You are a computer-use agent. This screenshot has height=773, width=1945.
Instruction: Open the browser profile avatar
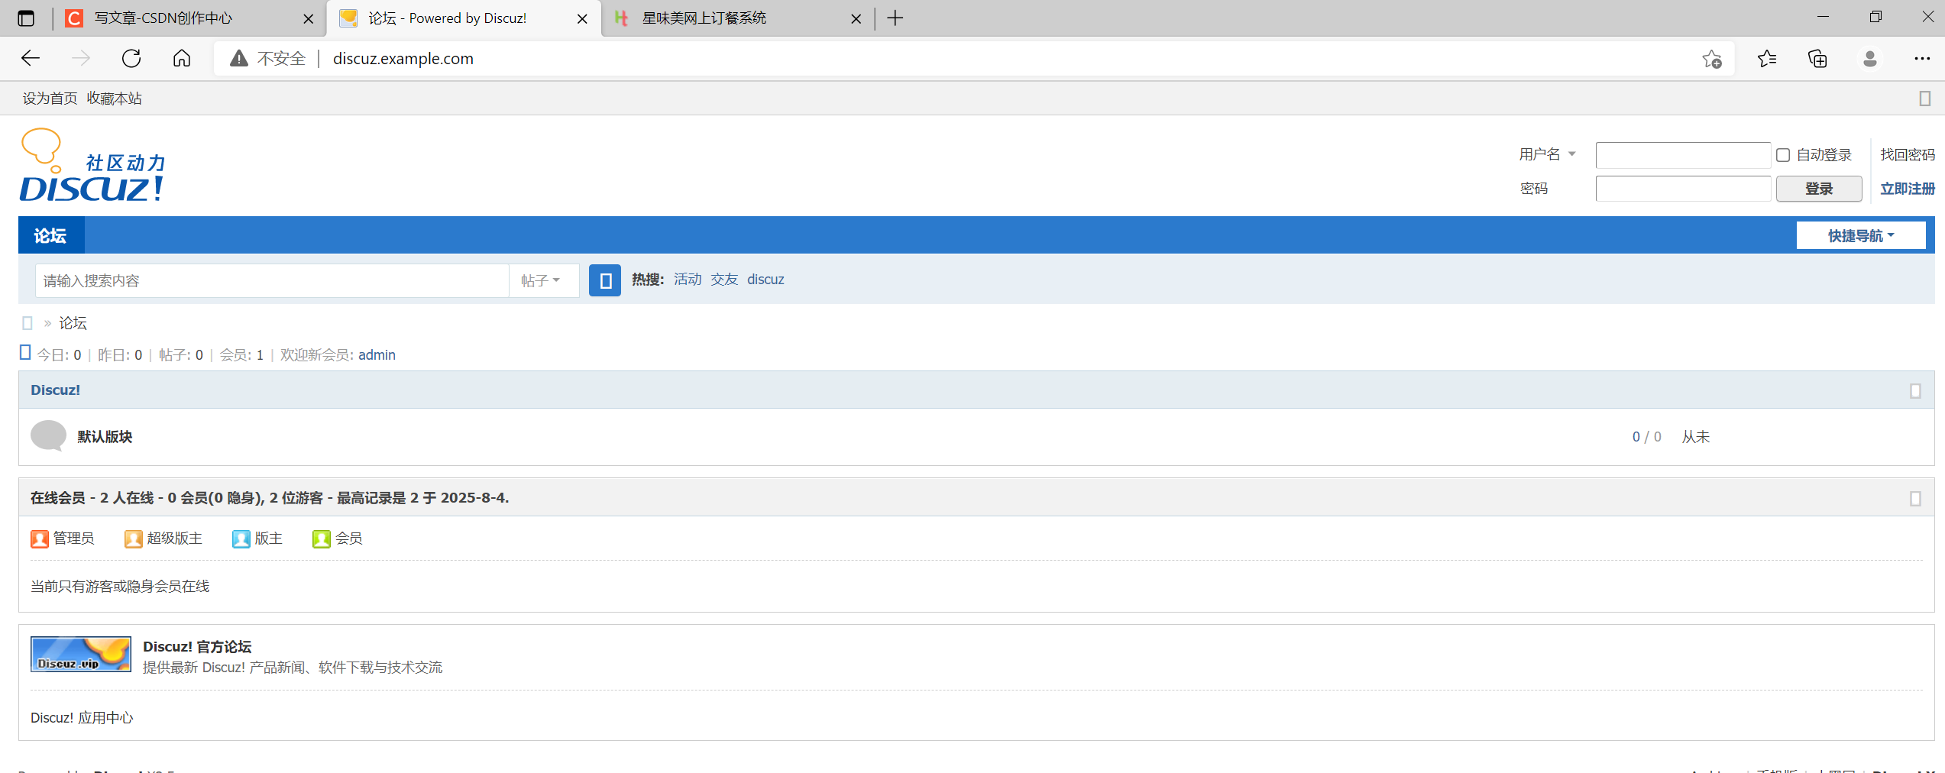click(1870, 59)
